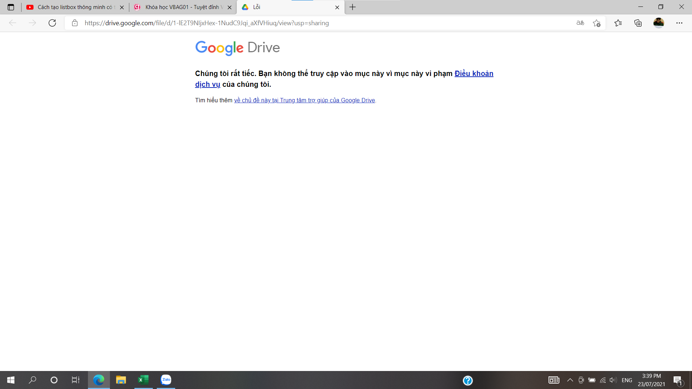Image resolution: width=692 pixels, height=389 pixels.
Task: Open the volume control in tray
Action: click(613, 380)
